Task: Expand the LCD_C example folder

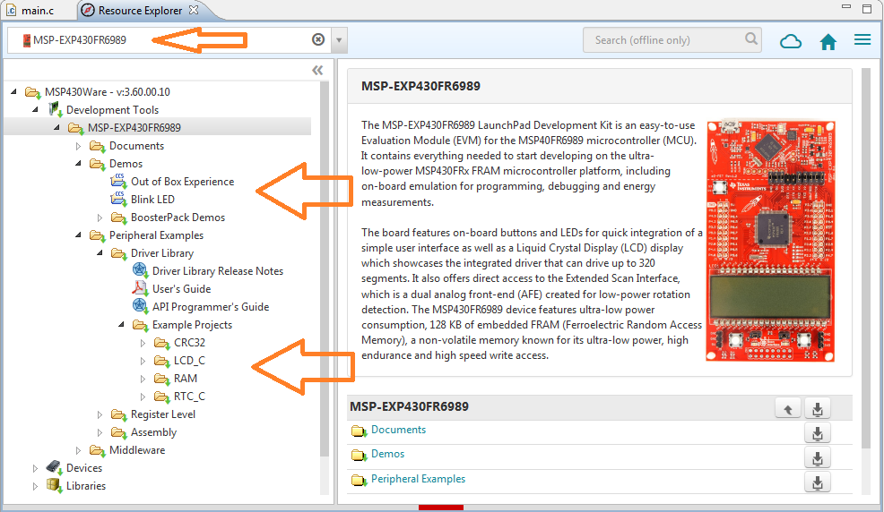Action: point(143,362)
